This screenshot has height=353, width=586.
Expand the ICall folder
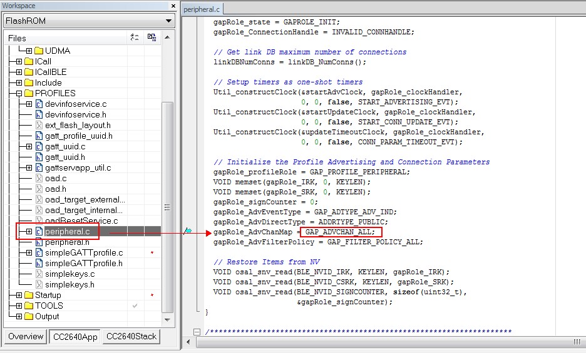tap(19, 62)
